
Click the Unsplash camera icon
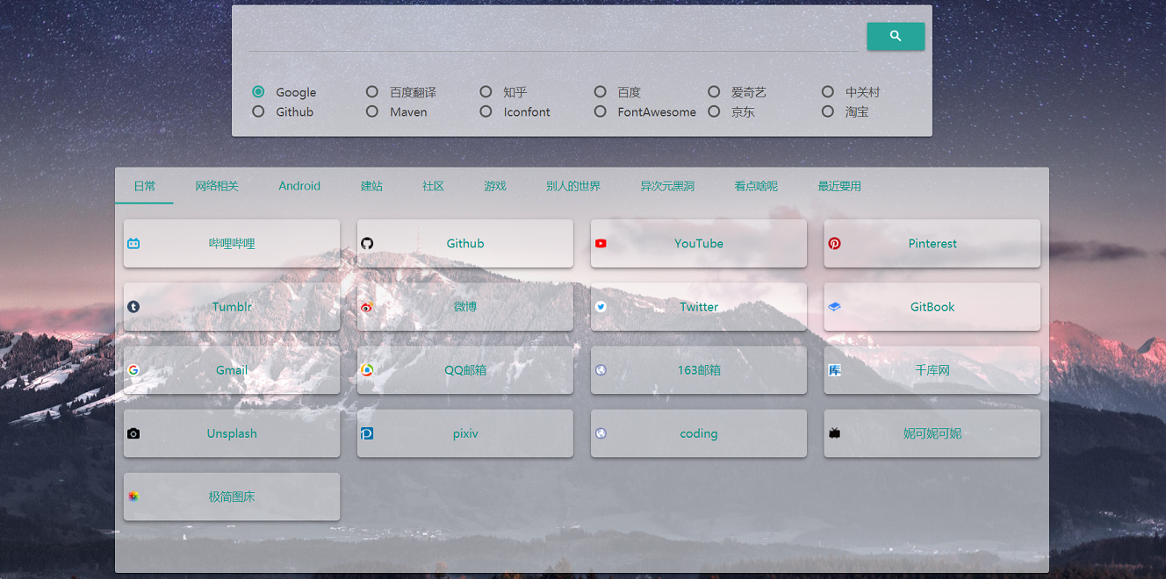(133, 432)
